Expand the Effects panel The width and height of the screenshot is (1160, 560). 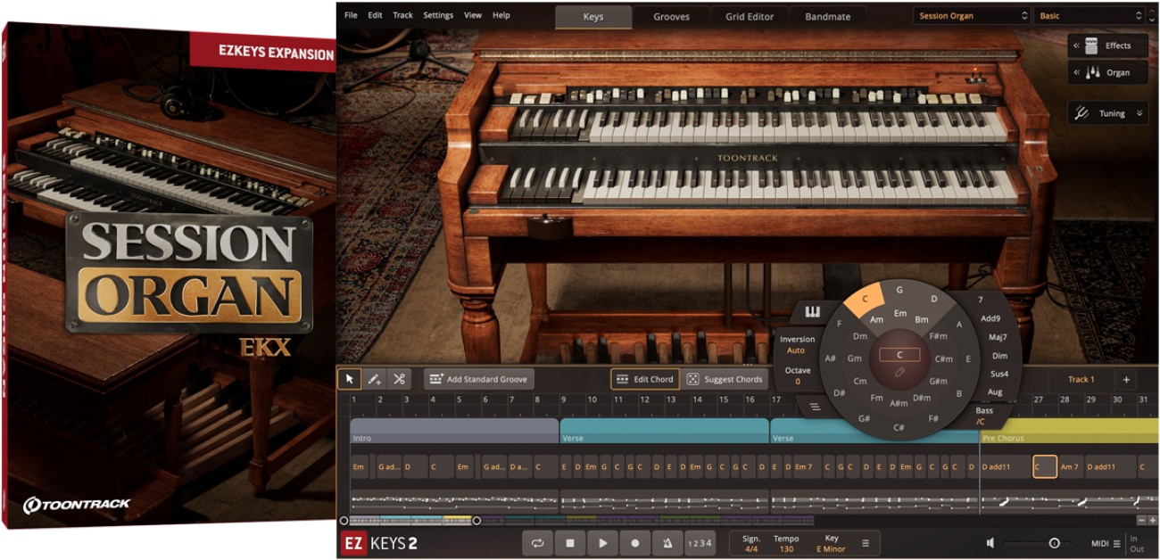point(1106,45)
